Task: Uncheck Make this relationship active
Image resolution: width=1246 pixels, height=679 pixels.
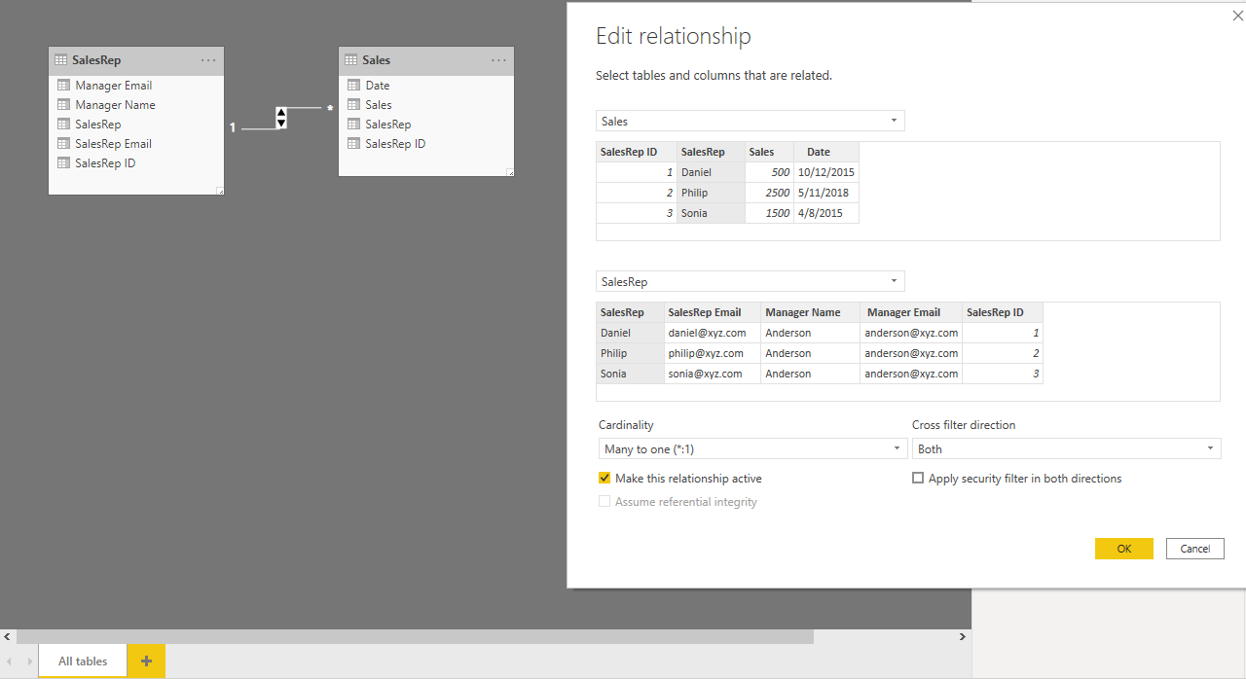Action: tap(605, 479)
